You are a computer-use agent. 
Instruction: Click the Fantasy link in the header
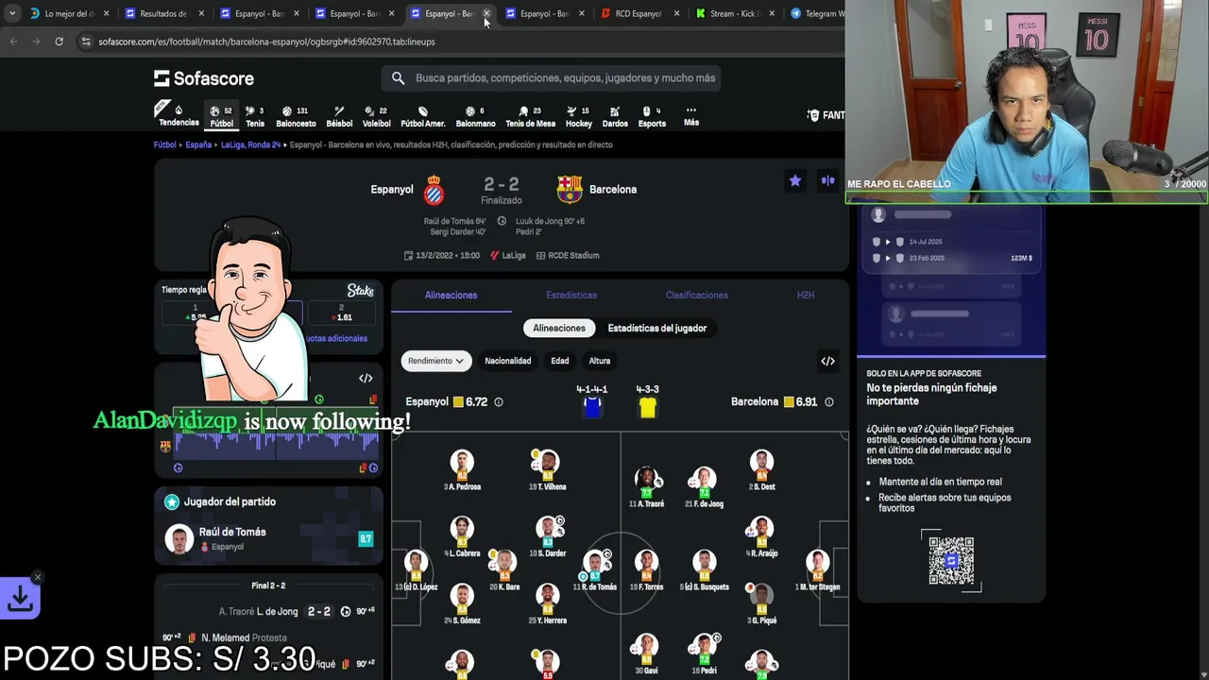(x=826, y=115)
